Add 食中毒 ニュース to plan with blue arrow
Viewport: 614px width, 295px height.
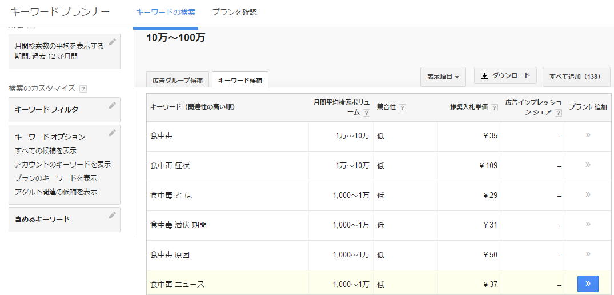click(x=588, y=284)
